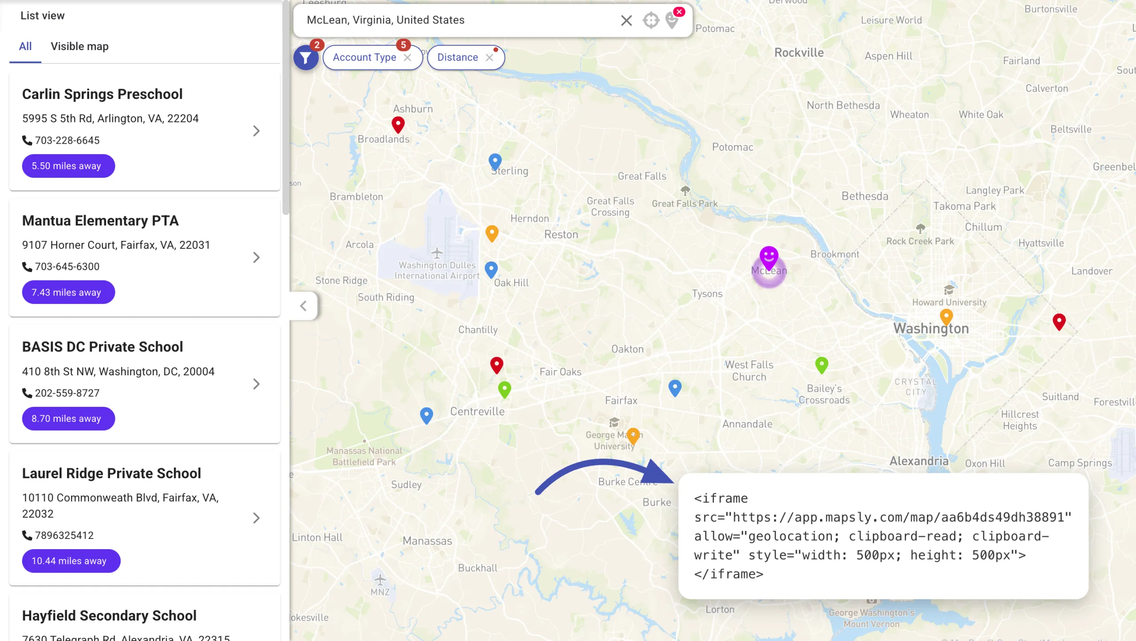Select the blue pin east of Fairfax
The height and width of the screenshot is (641, 1136).
coord(675,388)
